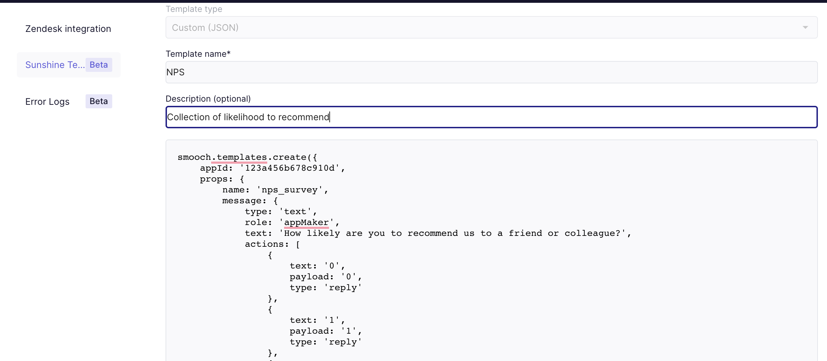Click the 'How likely are you to recommend' line
Viewport: 827px width, 361px height.
(x=438, y=233)
